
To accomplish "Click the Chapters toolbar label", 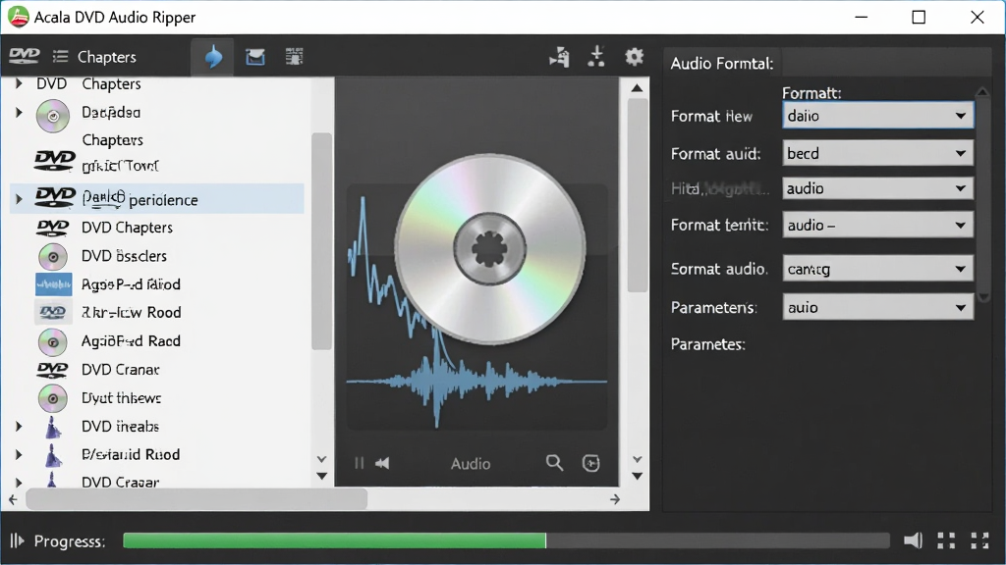I will tap(106, 57).
